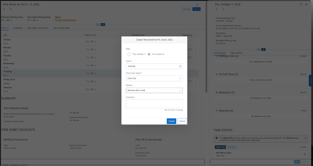Expand the Time Event Type dropdown
The width and height of the screenshot is (313, 166).
[154, 78]
